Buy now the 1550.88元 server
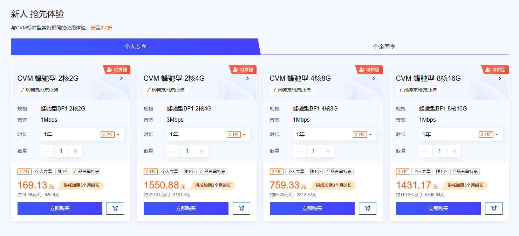The height and width of the screenshot is (236, 519). [186, 208]
